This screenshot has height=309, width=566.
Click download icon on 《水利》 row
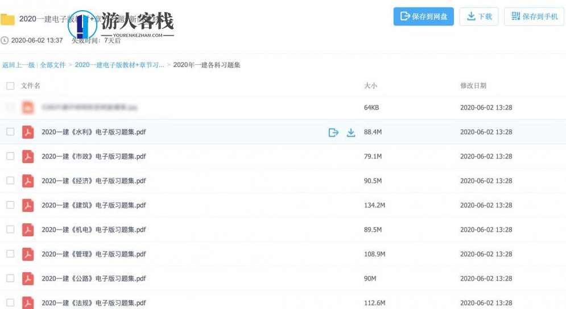351,132
